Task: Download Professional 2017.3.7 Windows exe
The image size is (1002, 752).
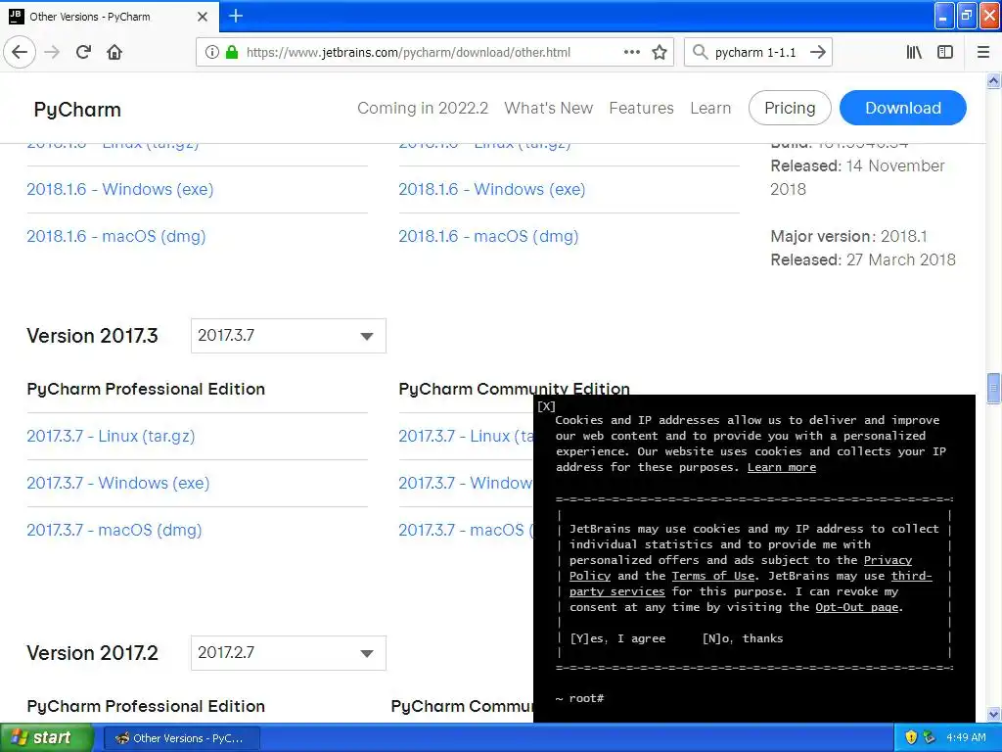Action: point(118,483)
